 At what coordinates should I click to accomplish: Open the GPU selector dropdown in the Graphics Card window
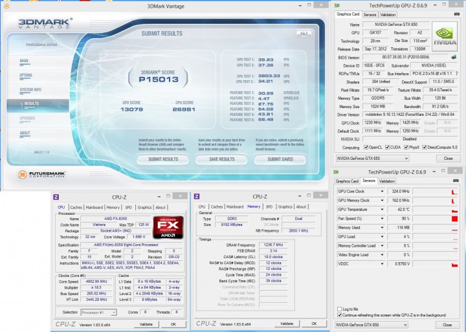coord(373,159)
